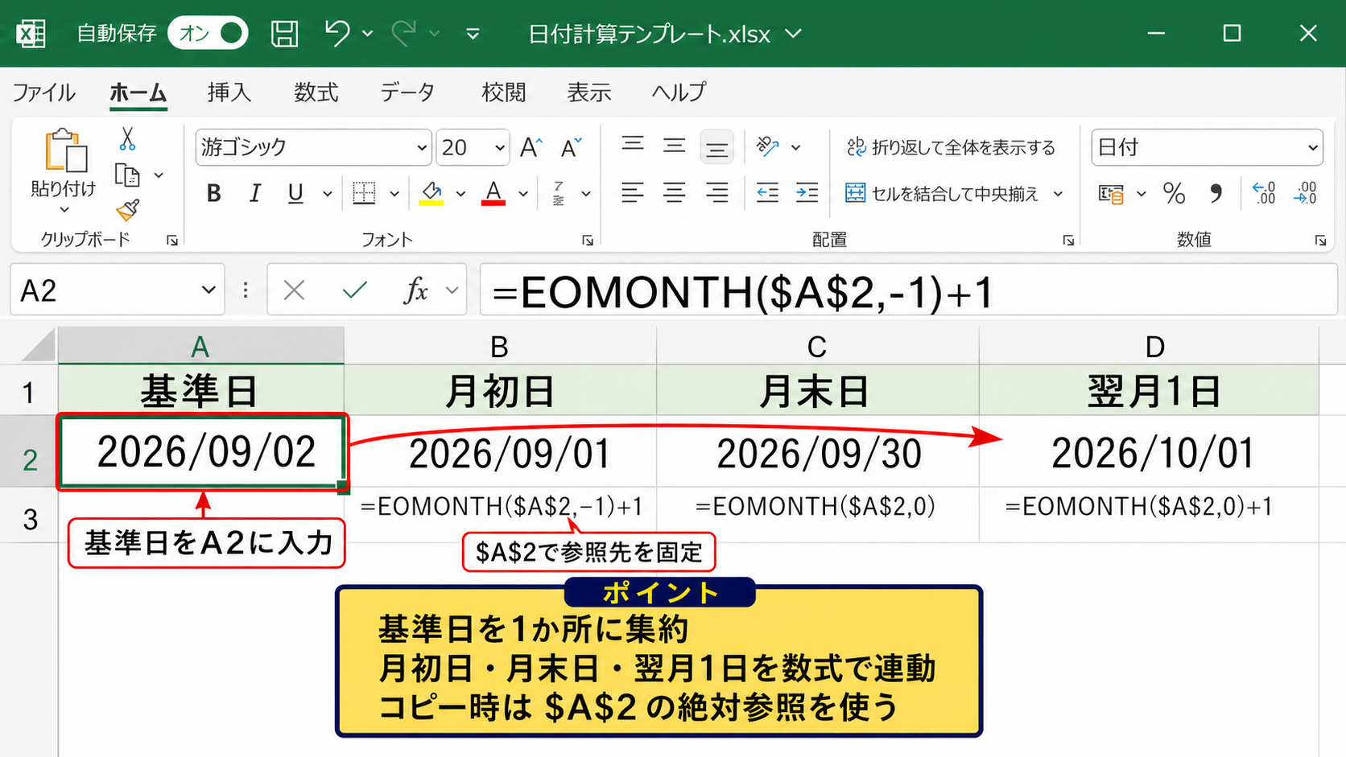Viewport: 1346px width, 757px height.
Task: Open Quick Access Toolbar customize menu
Action: (x=473, y=34)
